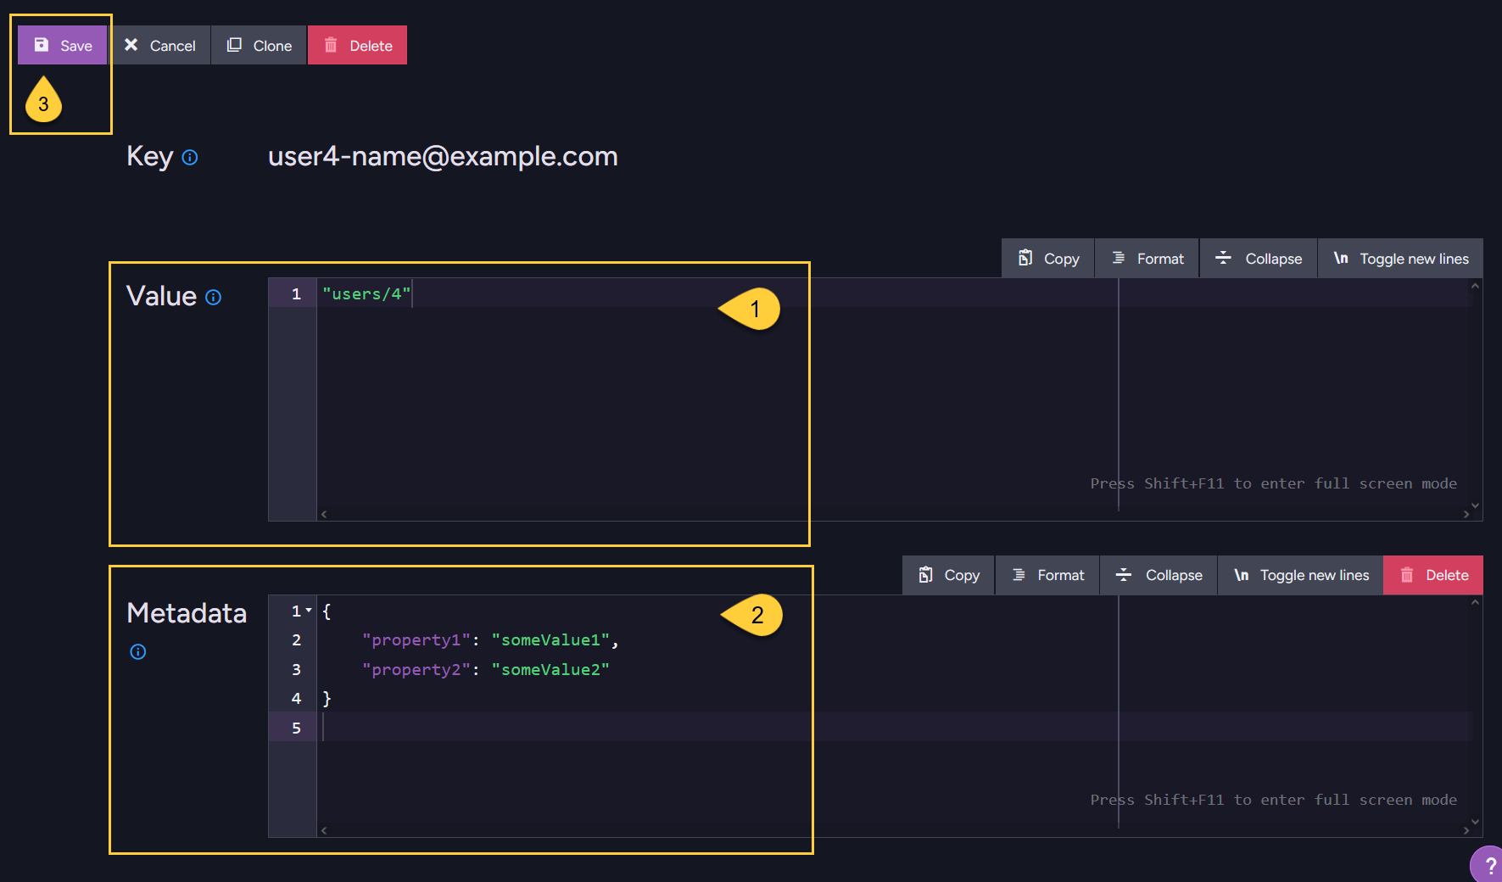Toggle new lines in Metadata editor

click(1301, 575)
